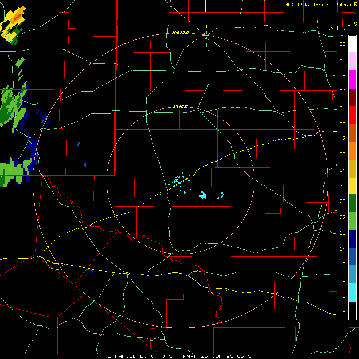Click the "38" legend value
Screen dimensions: 359x359
coord(343,154)
